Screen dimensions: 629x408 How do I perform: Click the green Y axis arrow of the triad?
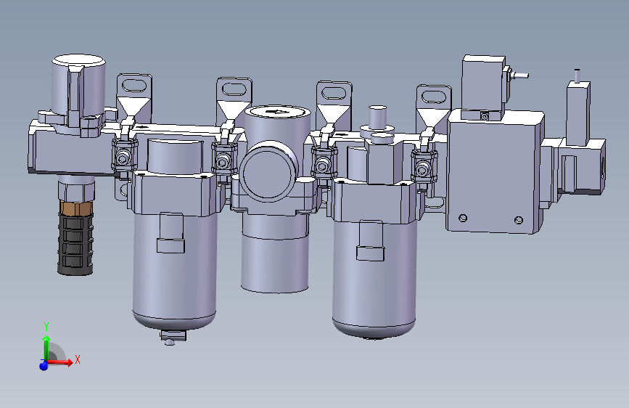[46, 347]
